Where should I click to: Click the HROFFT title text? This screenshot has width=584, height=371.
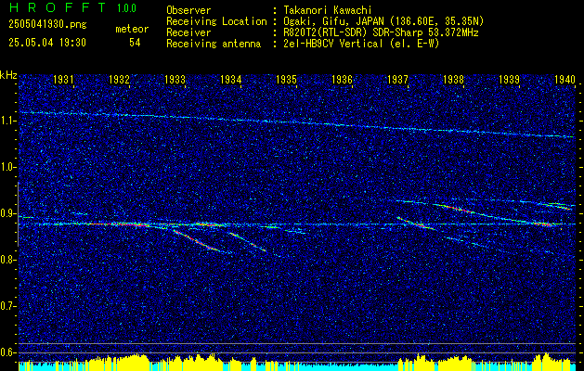coord(57,7)
